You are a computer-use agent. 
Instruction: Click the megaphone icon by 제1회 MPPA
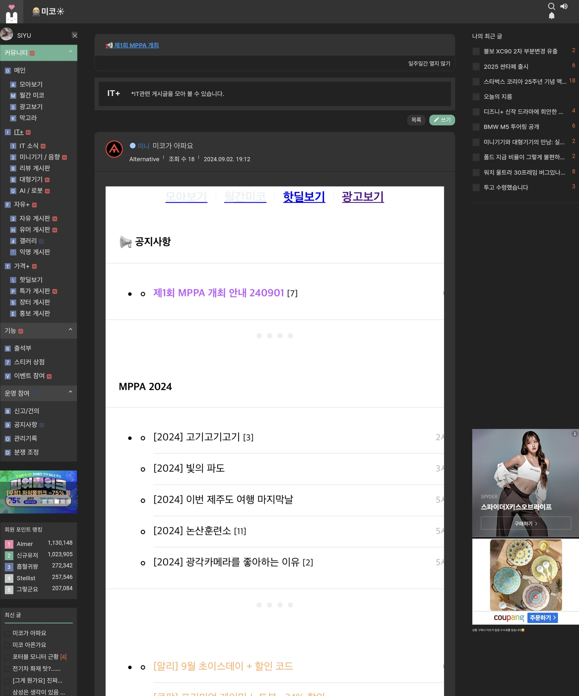click(109, 45)
